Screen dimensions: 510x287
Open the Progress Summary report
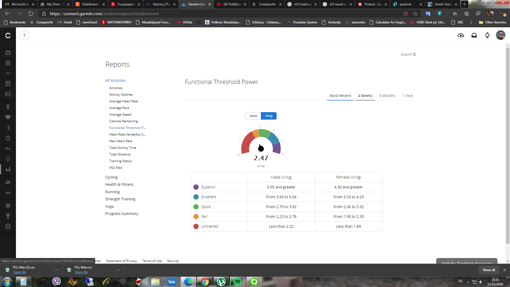click(x=122, y=214)
